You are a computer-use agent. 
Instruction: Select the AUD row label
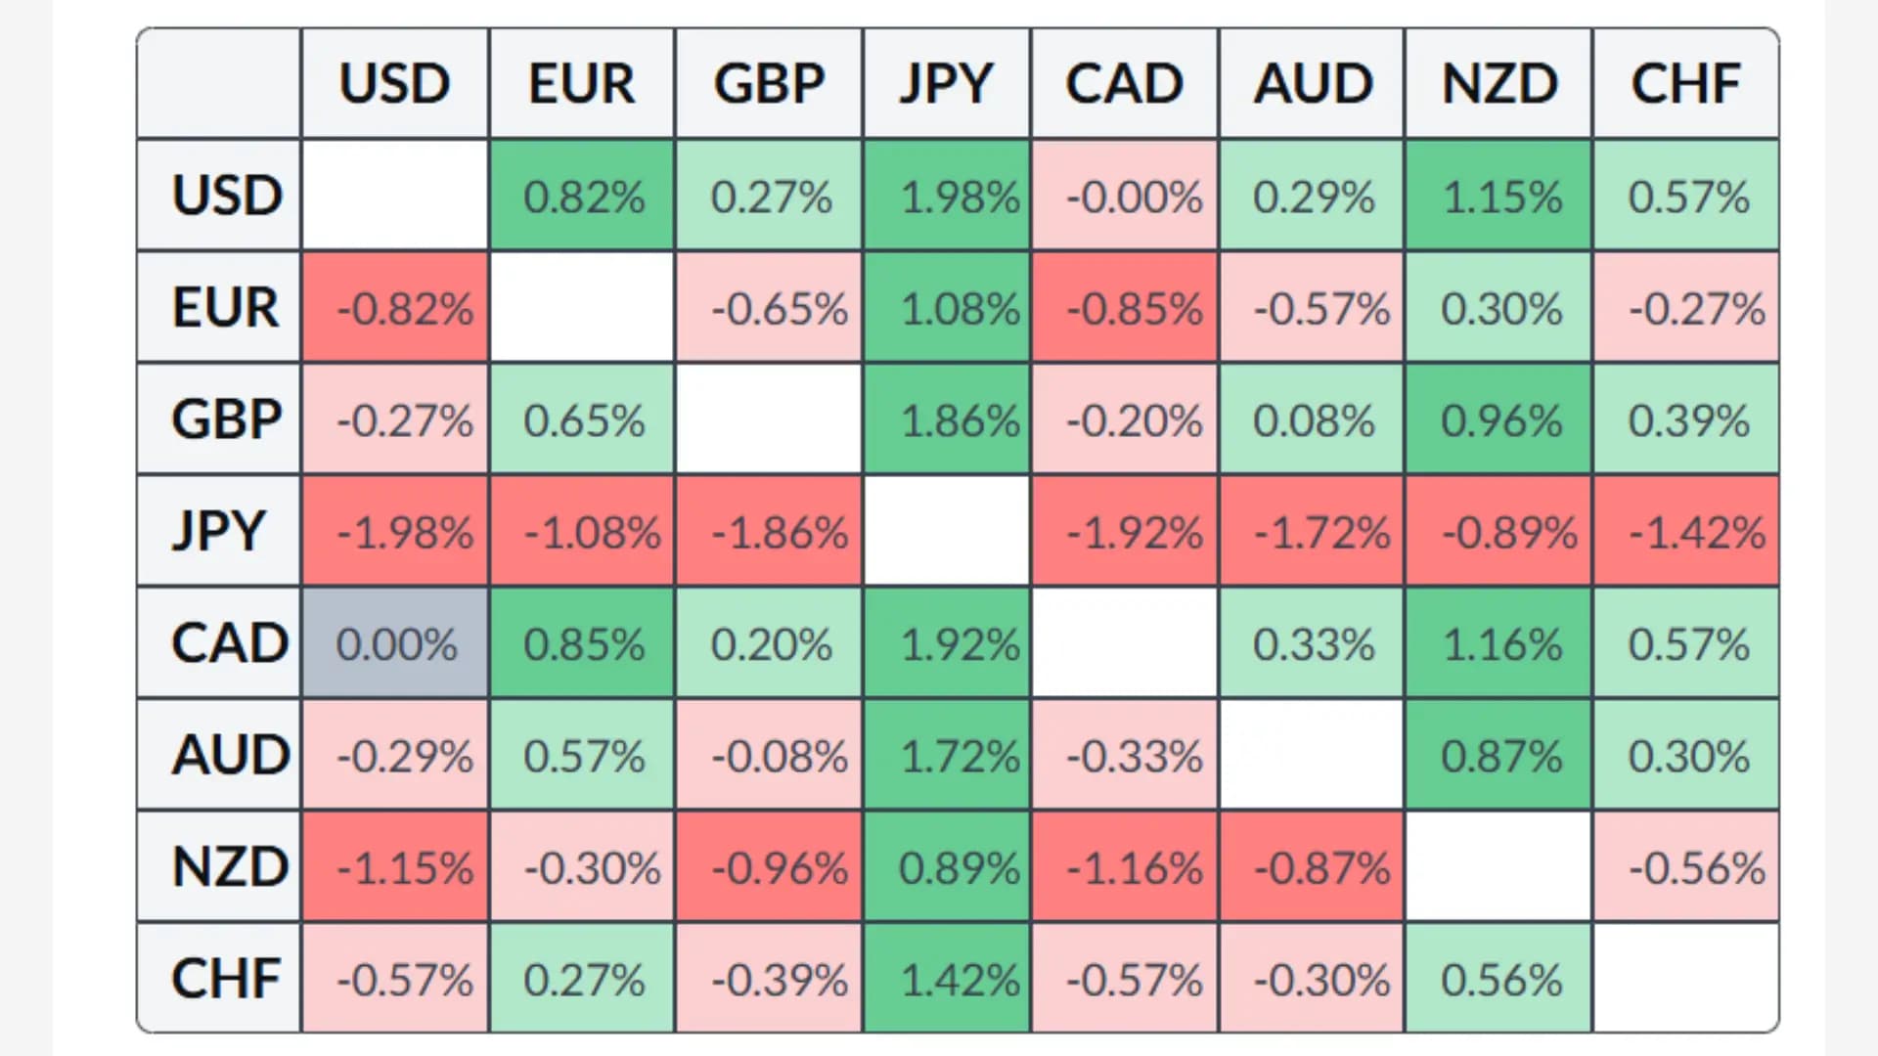tap(230, 755)
